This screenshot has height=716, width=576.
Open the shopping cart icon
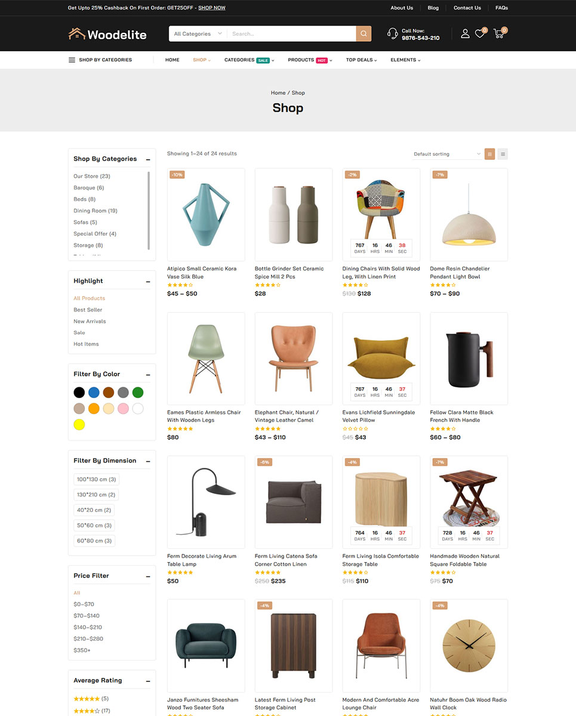499,34
